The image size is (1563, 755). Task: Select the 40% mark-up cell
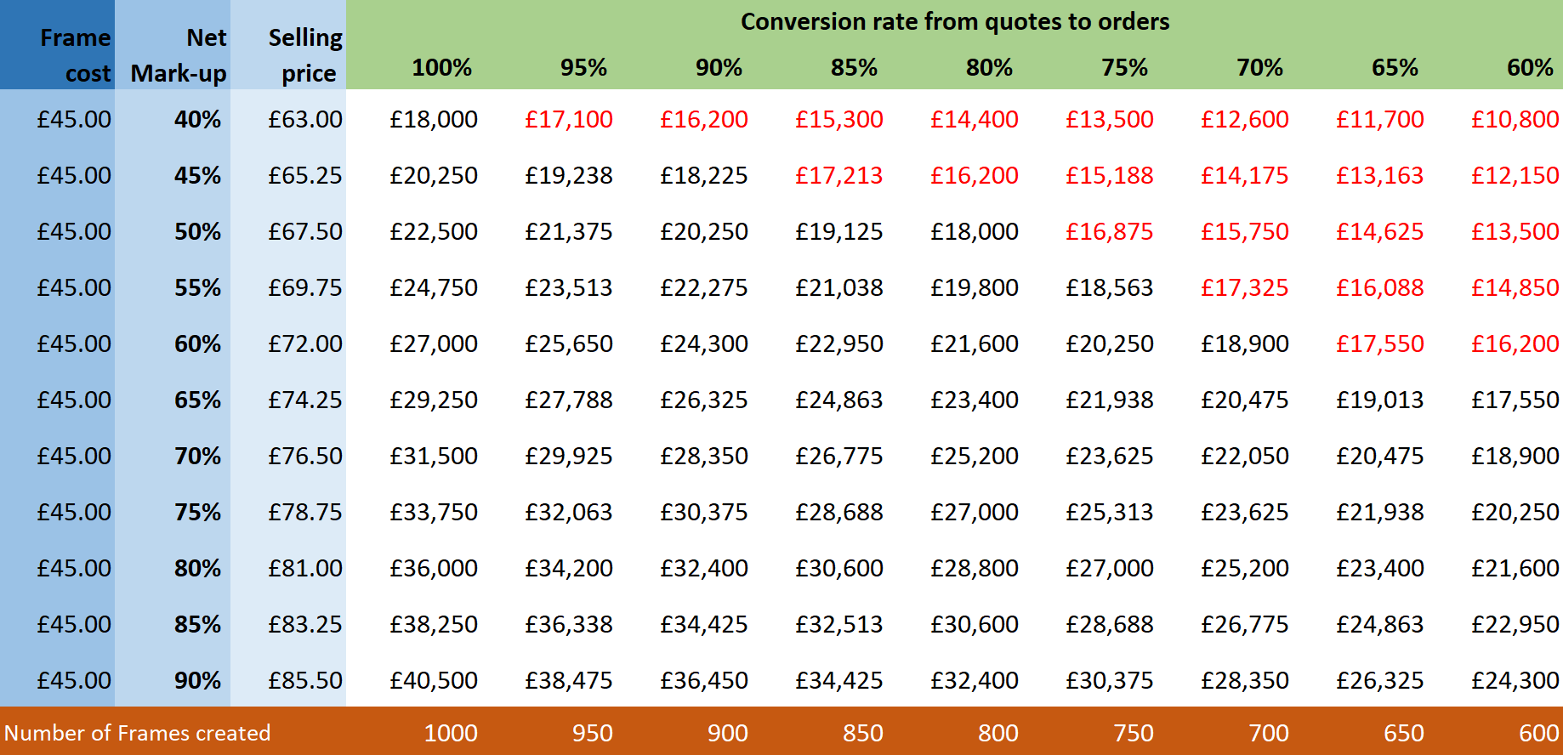click(197, 119)
